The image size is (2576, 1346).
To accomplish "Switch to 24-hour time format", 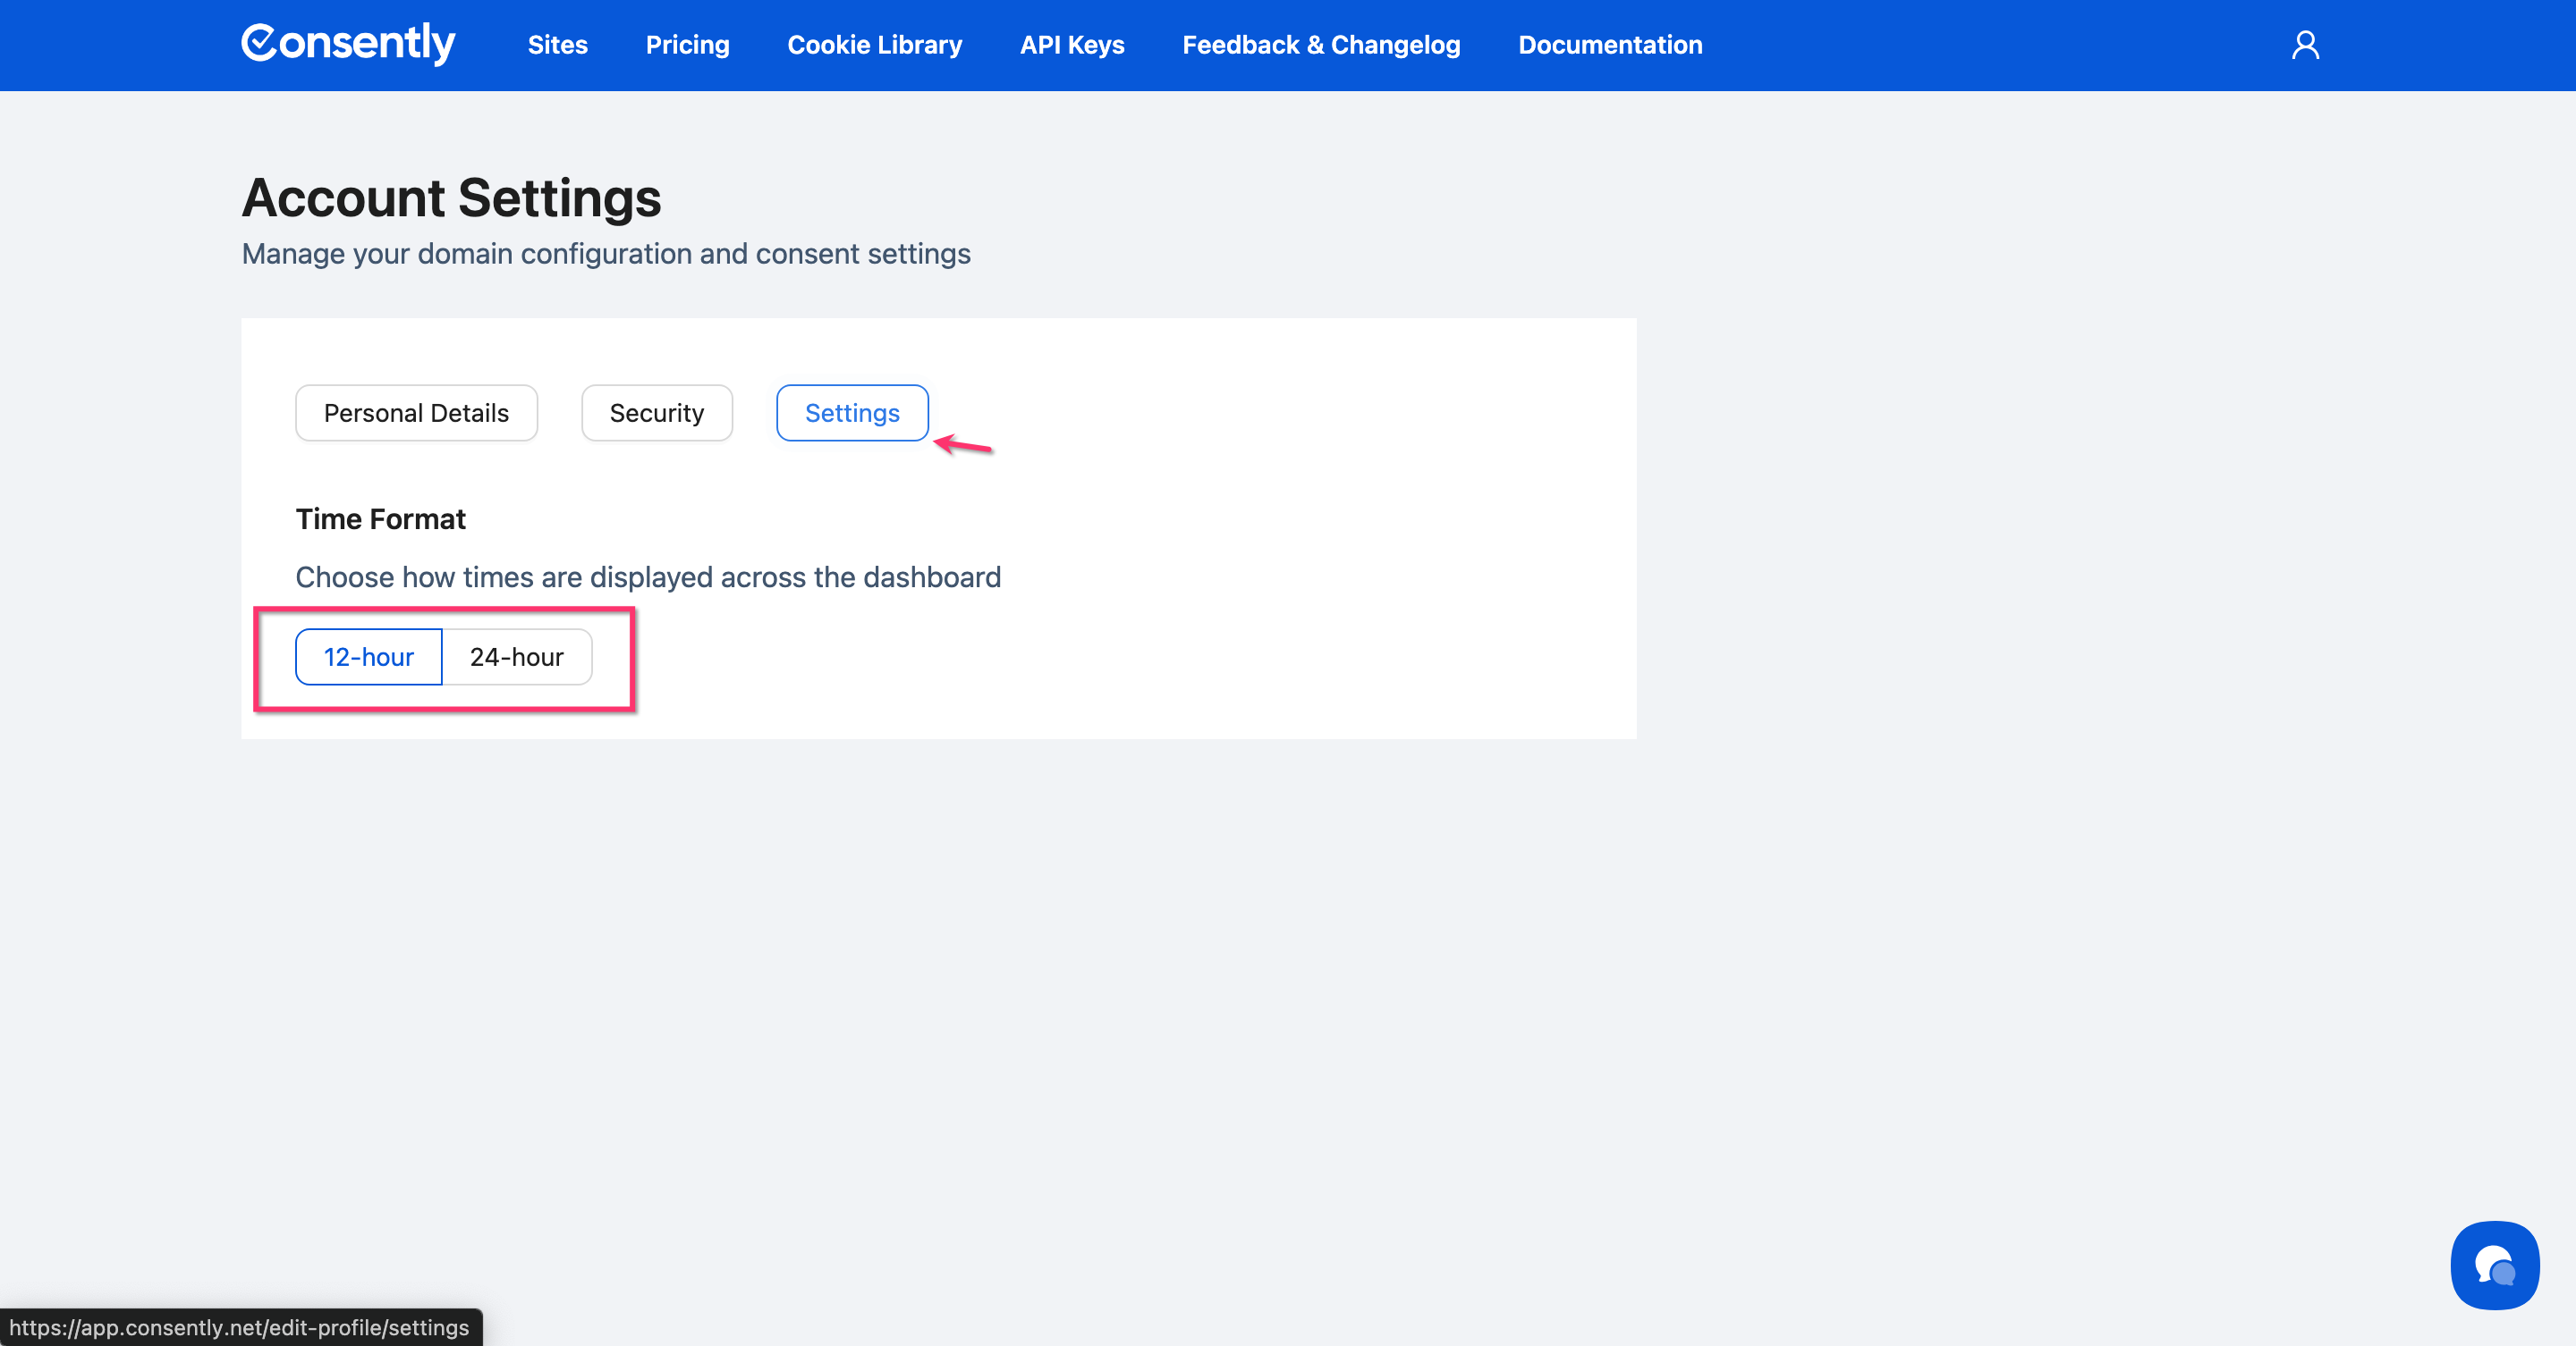I will point(517,657).
